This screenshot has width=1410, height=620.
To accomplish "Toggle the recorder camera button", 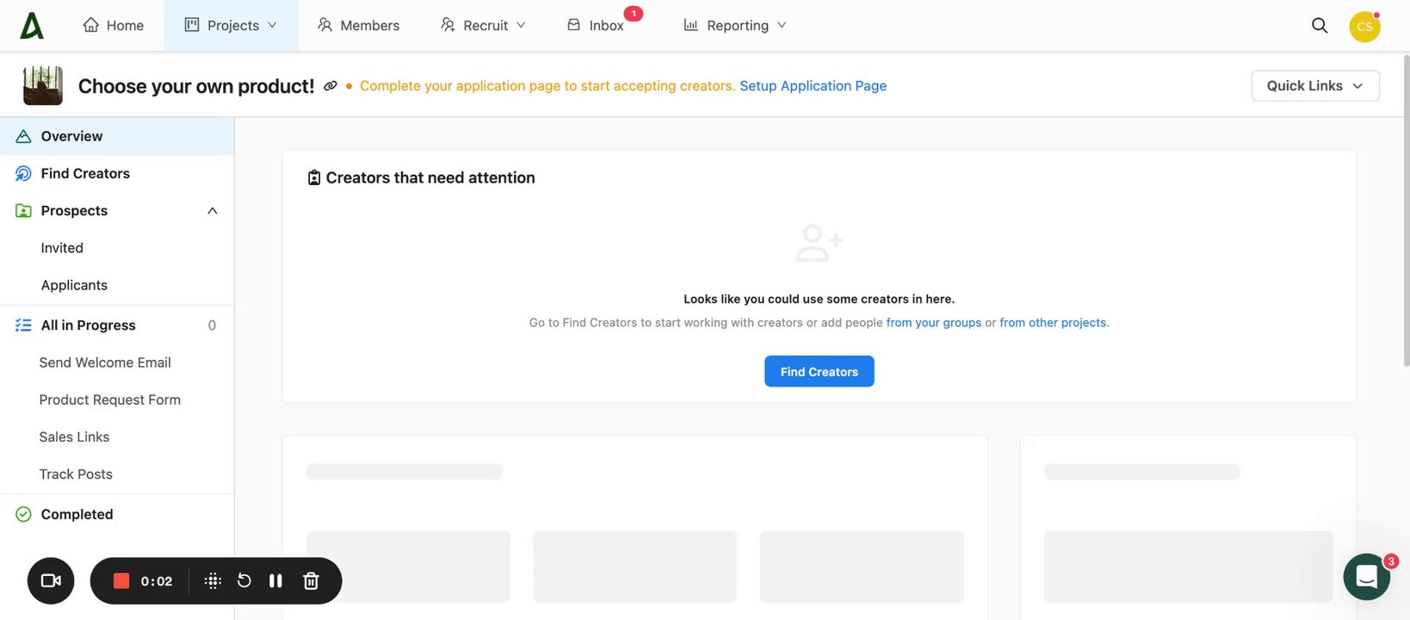I will pyautogui.click(x=51, y=581).
